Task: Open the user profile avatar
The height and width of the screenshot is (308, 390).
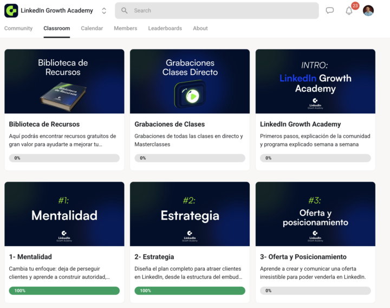Action: [x=368, y=10]
